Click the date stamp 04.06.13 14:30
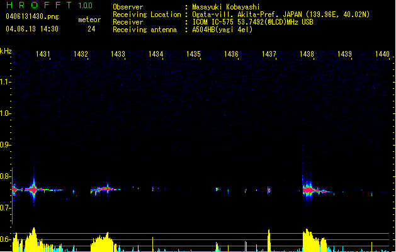 [x=32, y=29]
